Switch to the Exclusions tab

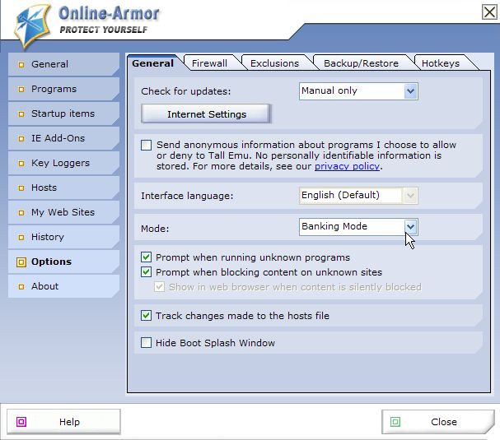pos(274,63)
